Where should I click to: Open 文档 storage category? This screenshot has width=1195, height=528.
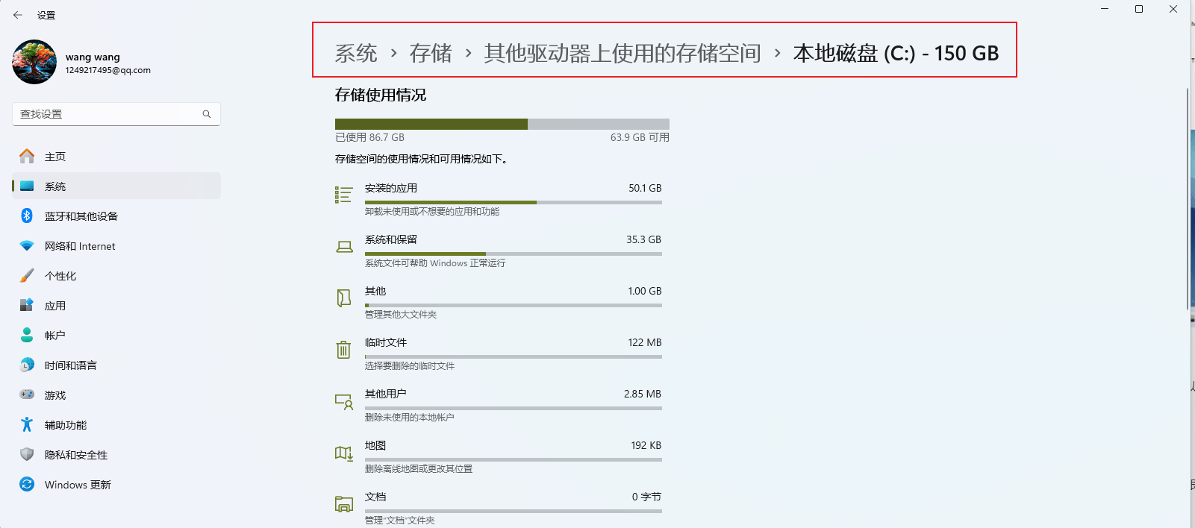click(x=499, y=507)
